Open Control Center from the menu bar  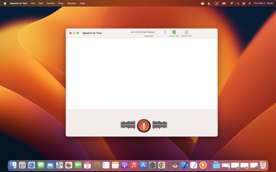tap(244, 3)
